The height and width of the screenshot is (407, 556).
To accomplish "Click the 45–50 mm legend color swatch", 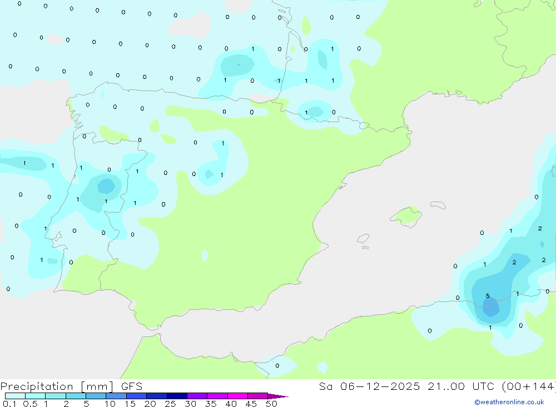I will click(x=257, y=396).
